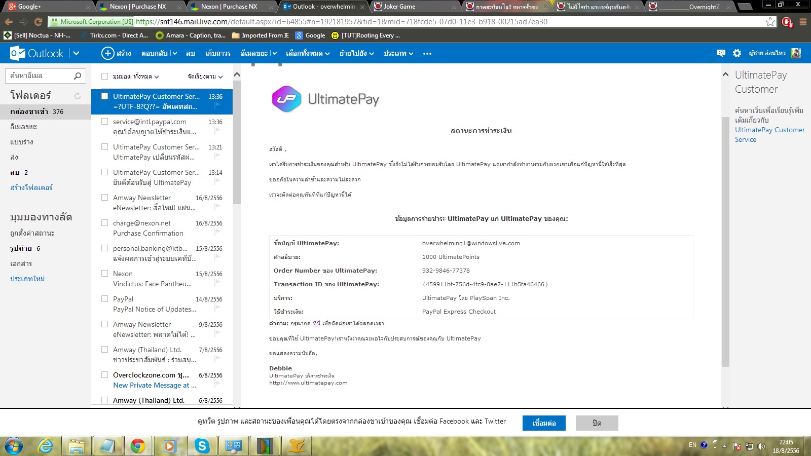Viewport: 811px width, 456px height.
Task: Click the reading pane scrollbar thumb
Action: coord(725,241)
